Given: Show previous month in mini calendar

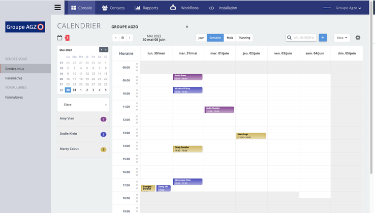Looking at the screenshot, I should (x=102, y=49).
